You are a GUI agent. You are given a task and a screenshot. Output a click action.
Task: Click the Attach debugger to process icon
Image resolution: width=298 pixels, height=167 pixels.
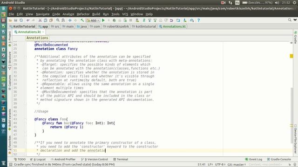click(x=125, y=20)
